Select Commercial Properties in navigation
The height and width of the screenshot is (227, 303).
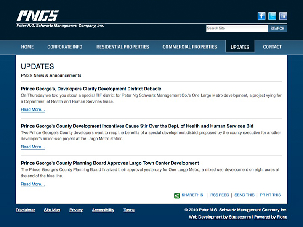click(x=190, y=47)
